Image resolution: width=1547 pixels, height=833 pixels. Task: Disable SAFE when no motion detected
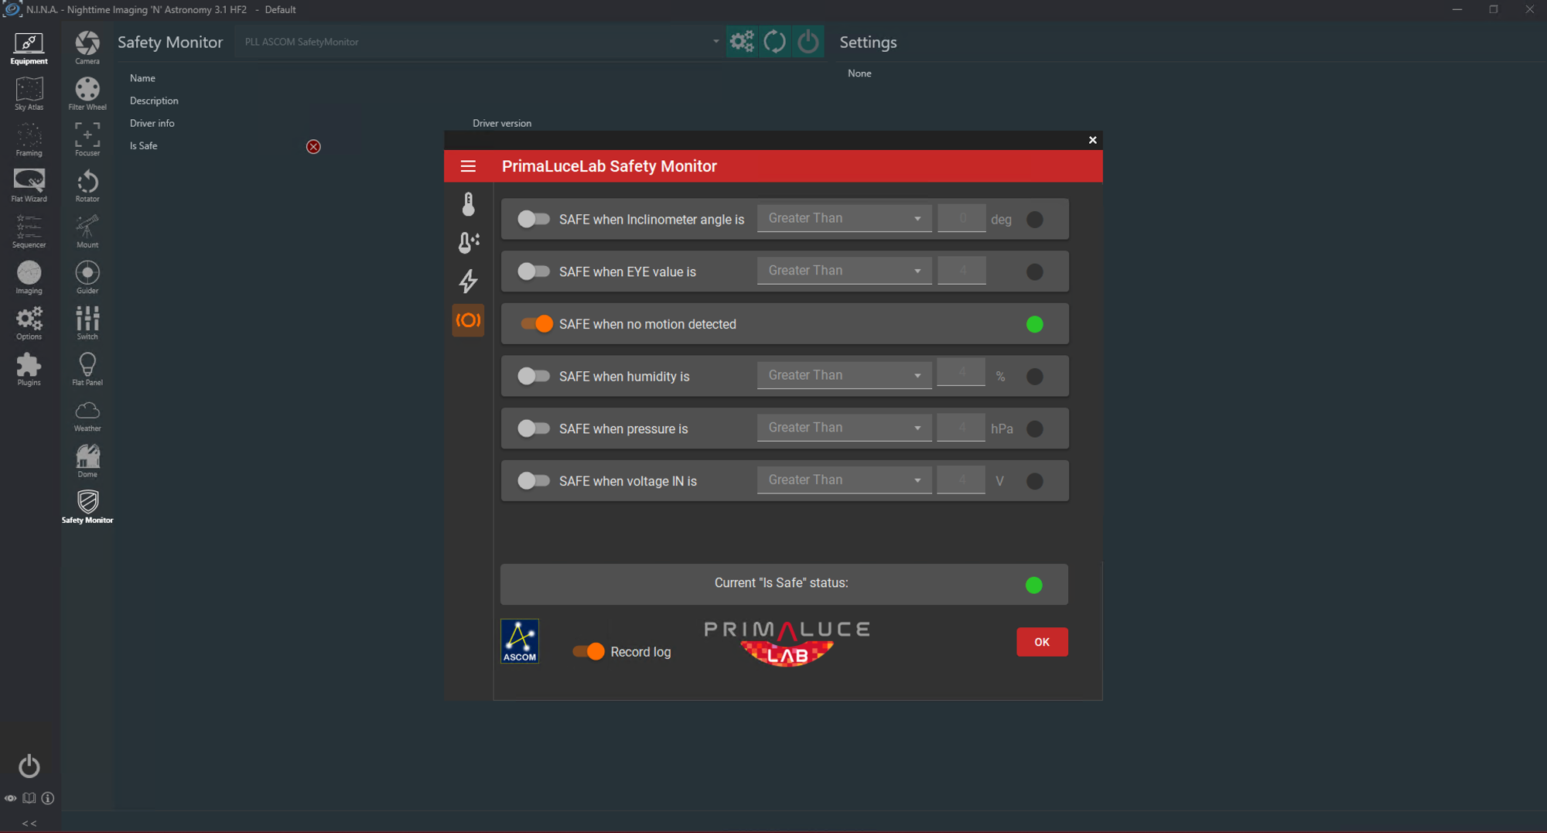tap(536, 324)
